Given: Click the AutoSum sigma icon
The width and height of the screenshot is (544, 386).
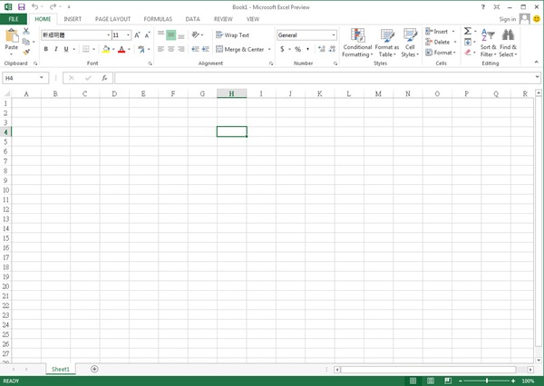Looking at the screenshot, I should tap(468, 31).
